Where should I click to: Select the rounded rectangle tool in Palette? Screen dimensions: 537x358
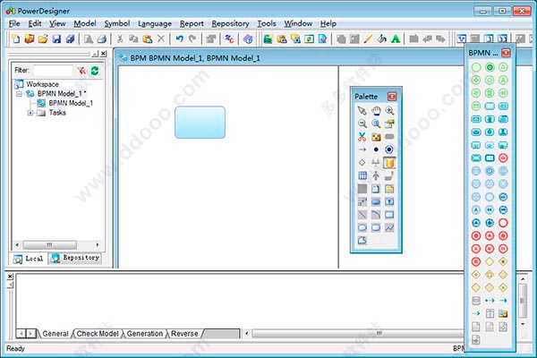tap(376, 228)
